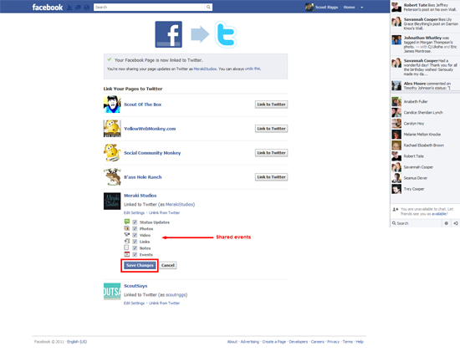The height and width of the screenshot is (357, 460).
Task: Toggle the Notes checkbox
Action: [135, 248]
